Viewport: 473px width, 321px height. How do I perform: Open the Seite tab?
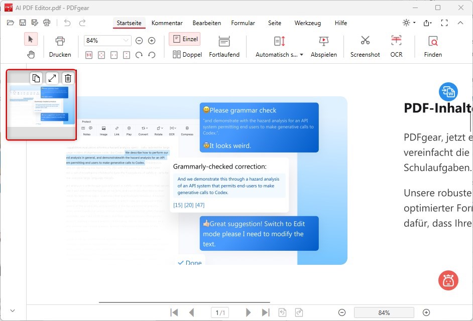click(275, 23)
